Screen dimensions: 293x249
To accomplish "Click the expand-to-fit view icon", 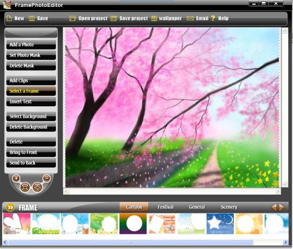I will (x=25, y=187).
